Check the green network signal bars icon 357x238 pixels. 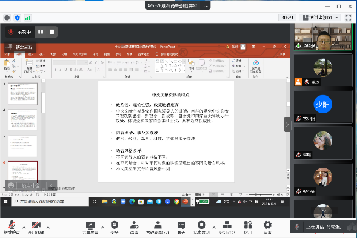pos(28,18)
